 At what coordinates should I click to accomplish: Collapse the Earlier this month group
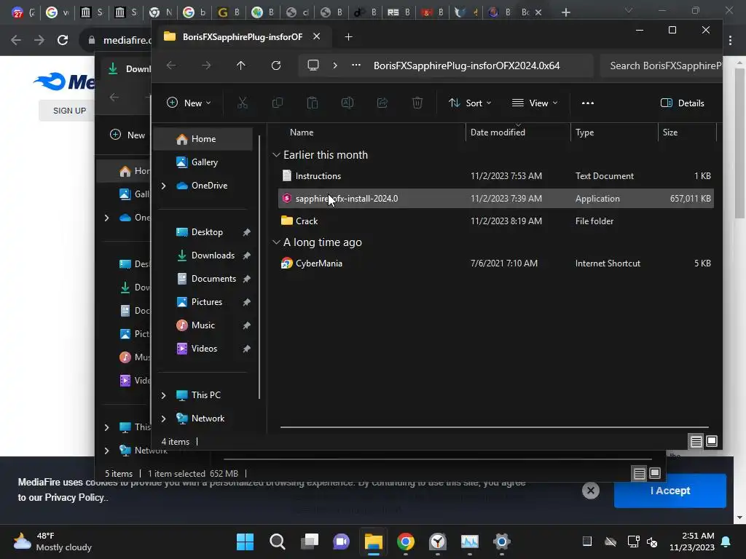(x=276, y=155)
